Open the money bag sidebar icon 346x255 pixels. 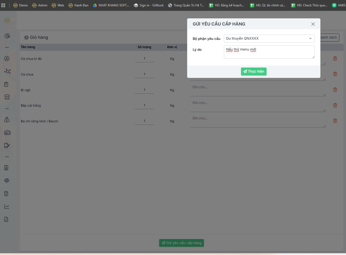click(7, 120)
